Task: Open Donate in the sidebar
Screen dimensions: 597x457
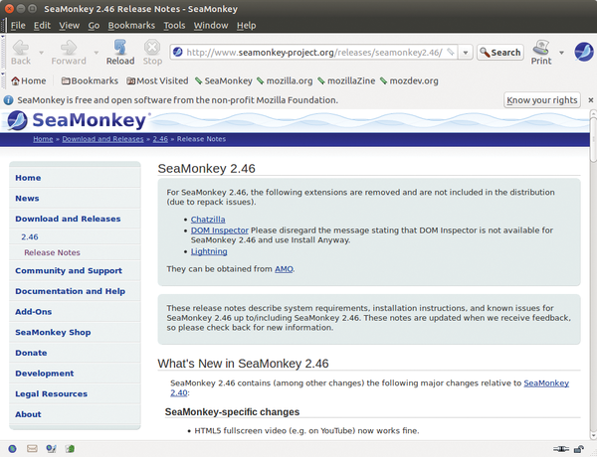Action: click(31, 353)
